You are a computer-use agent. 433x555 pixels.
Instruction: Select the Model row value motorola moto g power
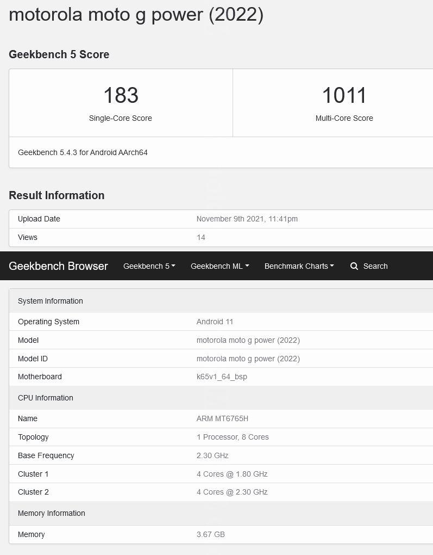pos(248,340)
